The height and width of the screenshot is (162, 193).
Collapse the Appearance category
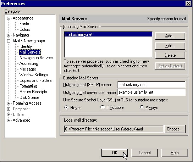click(9, 18)
